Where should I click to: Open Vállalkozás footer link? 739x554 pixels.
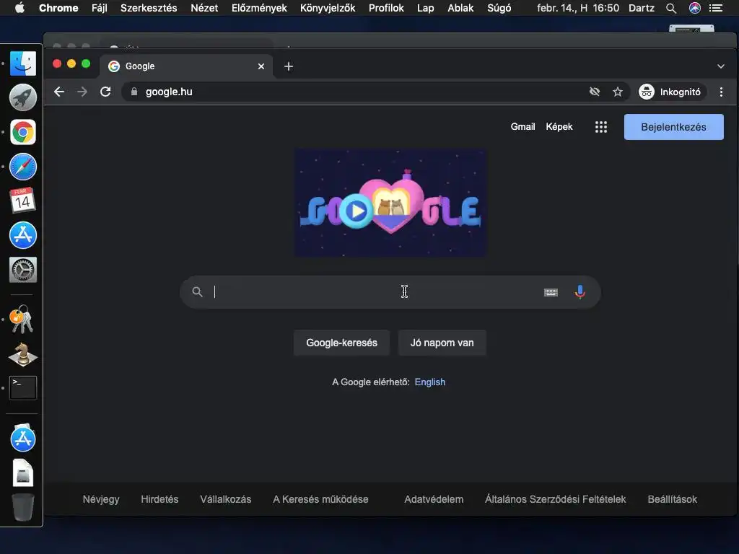tap(226, 499)
